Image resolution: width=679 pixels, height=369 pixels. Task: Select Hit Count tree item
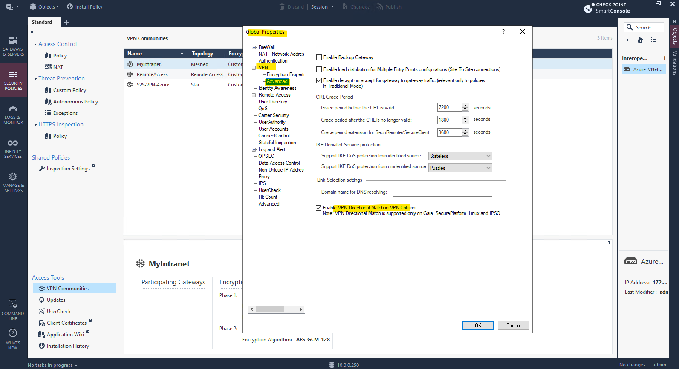click(x=268, y=197)
